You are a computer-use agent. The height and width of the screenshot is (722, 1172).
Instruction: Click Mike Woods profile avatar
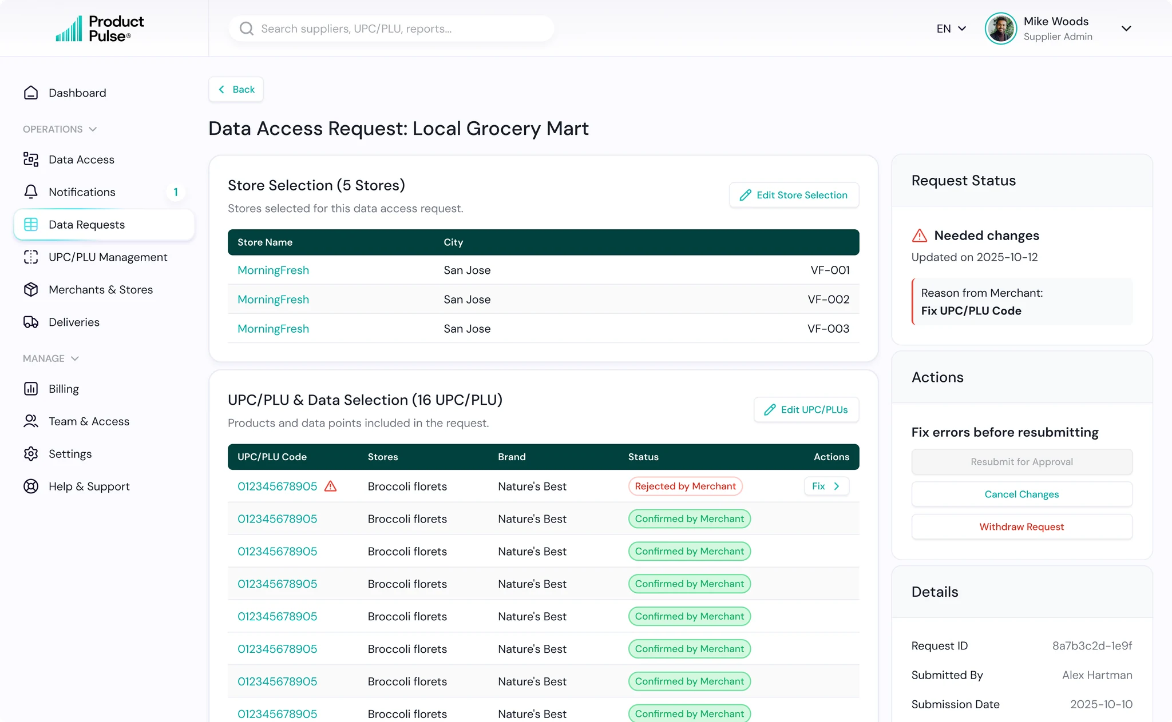(1001, 29)
